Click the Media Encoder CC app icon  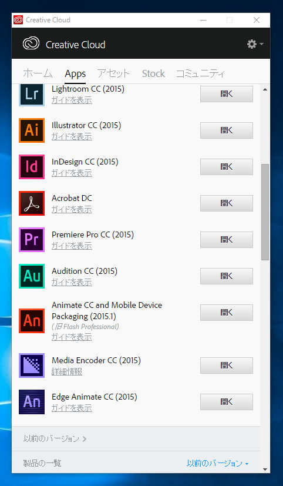pyautogui.click(x=32, y=366)
